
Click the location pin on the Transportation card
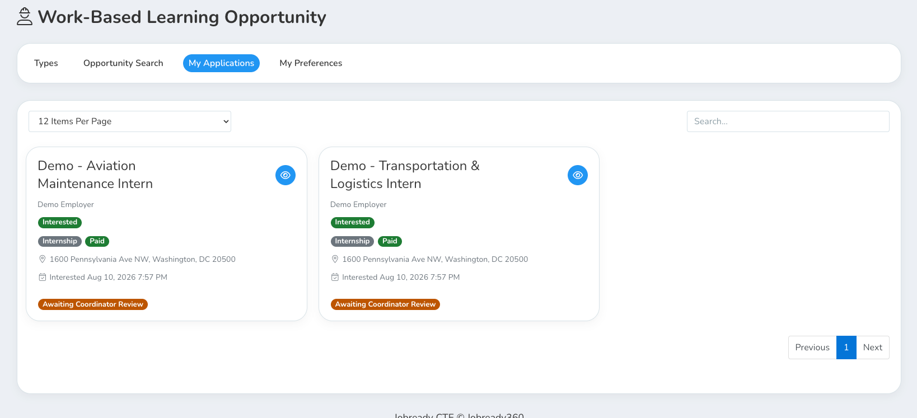(x=335, y=259)
